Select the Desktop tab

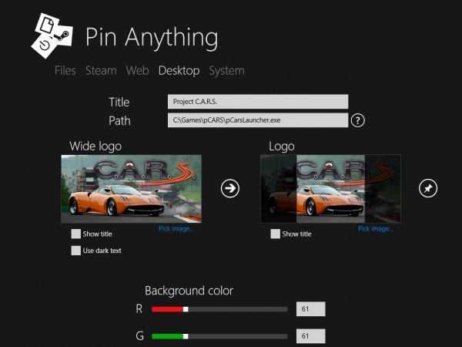tap(179, 71)
